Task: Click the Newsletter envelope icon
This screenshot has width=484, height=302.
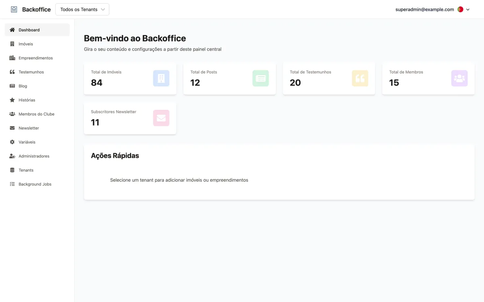Action: (x=12, y=128)
